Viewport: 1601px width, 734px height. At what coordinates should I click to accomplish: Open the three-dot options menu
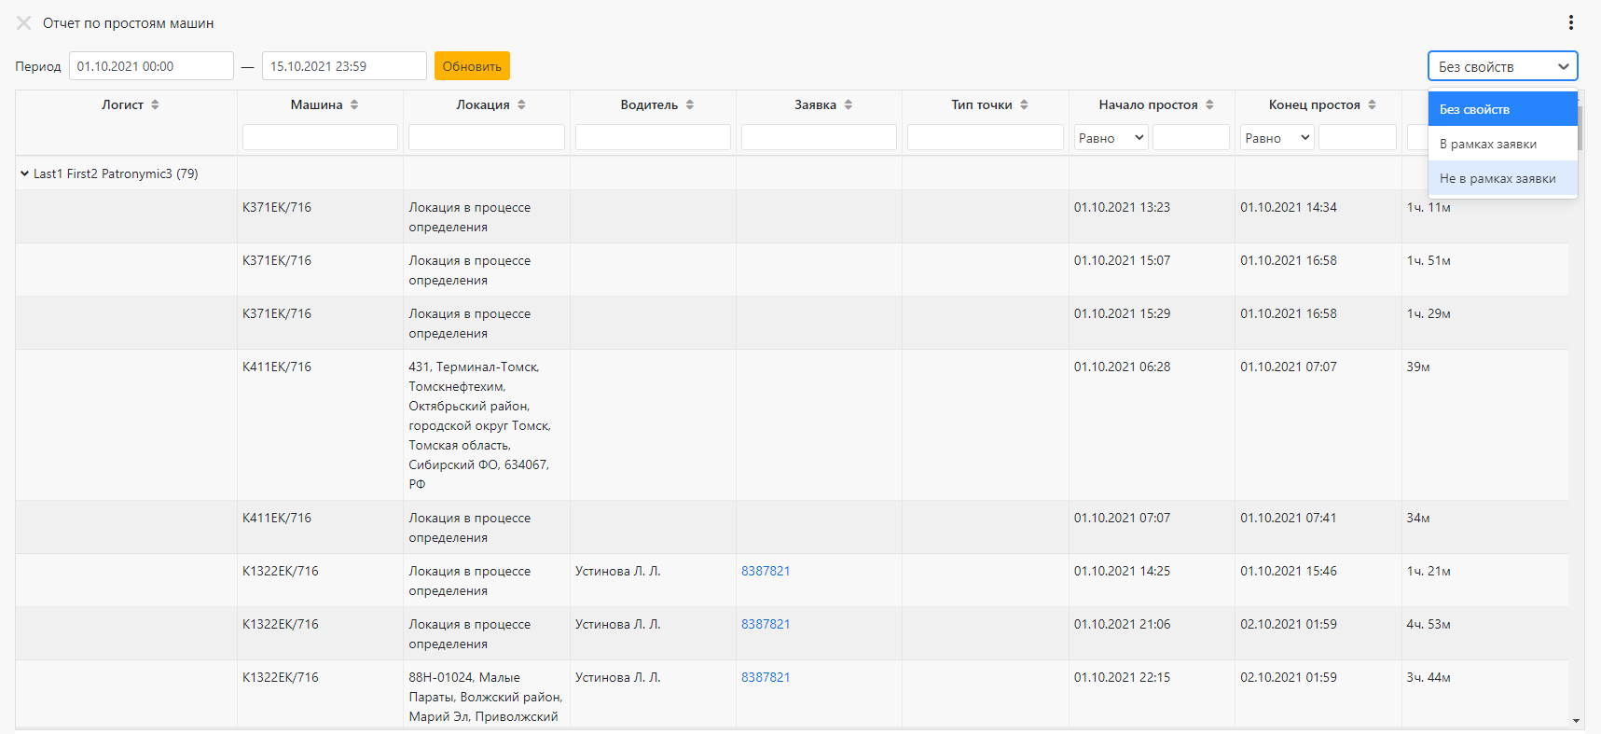click(x=1571, y=22)
